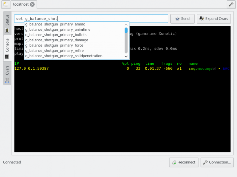237x177 pixels.
Task: Click the player number #1
Action: (179, 69)
